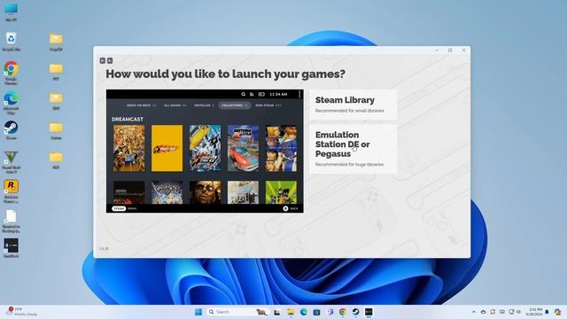Open Microsoft Edge from the taskbar
The image size is (567, 319).
tap(304, 312)
